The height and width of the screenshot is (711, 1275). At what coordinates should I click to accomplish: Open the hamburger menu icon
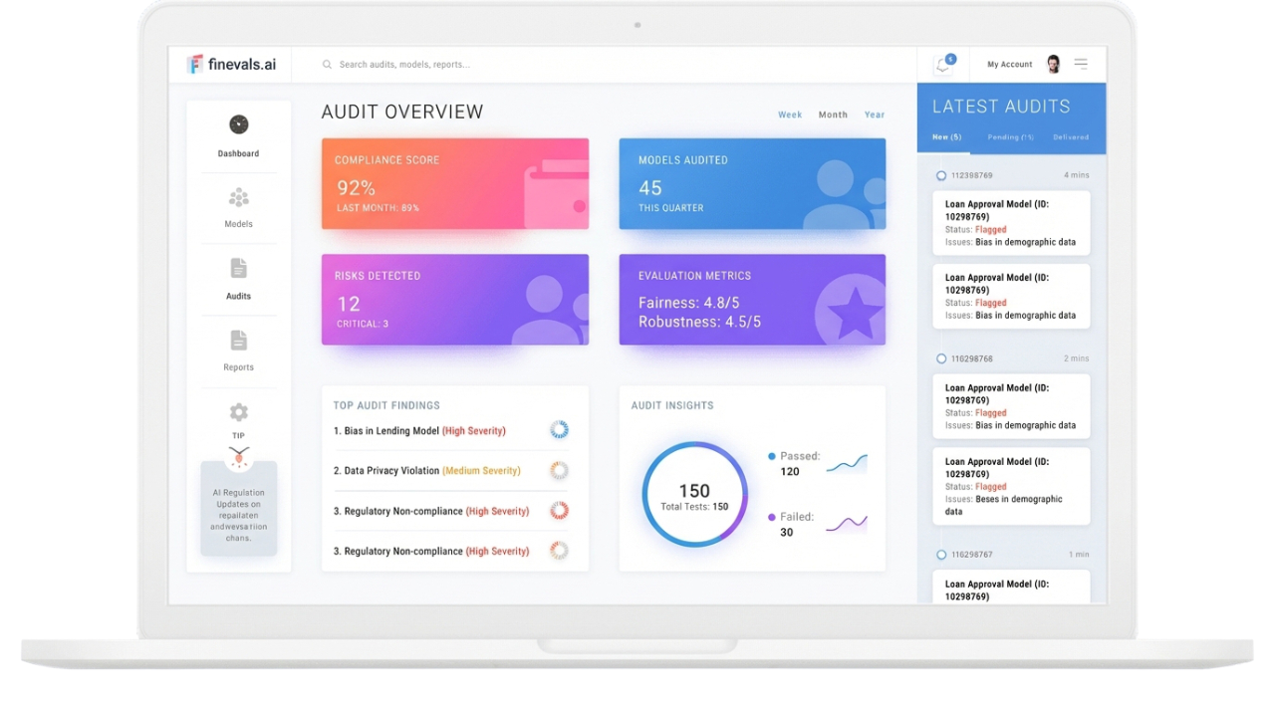(x=1081, y=65)
